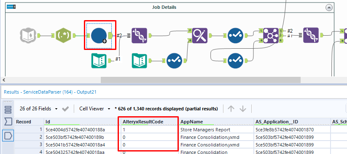Select the blue ServiceDataParser macro tool
The width and height of the screenshot is (347, 154).
click(99, 35)
